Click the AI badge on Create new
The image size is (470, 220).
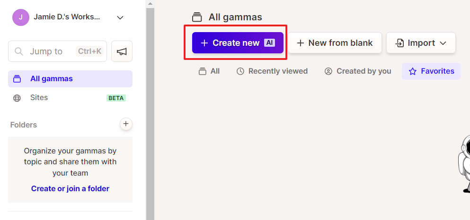269,43
